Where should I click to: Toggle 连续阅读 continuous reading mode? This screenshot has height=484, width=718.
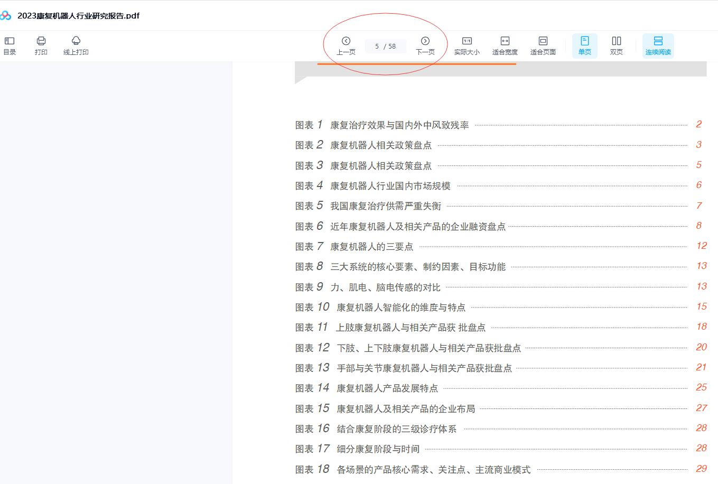pyautogui.click(x=658, y=45)
